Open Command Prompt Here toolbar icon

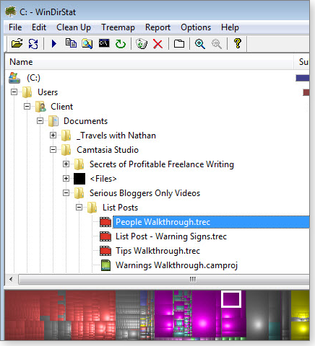click(x=104, y=43)
